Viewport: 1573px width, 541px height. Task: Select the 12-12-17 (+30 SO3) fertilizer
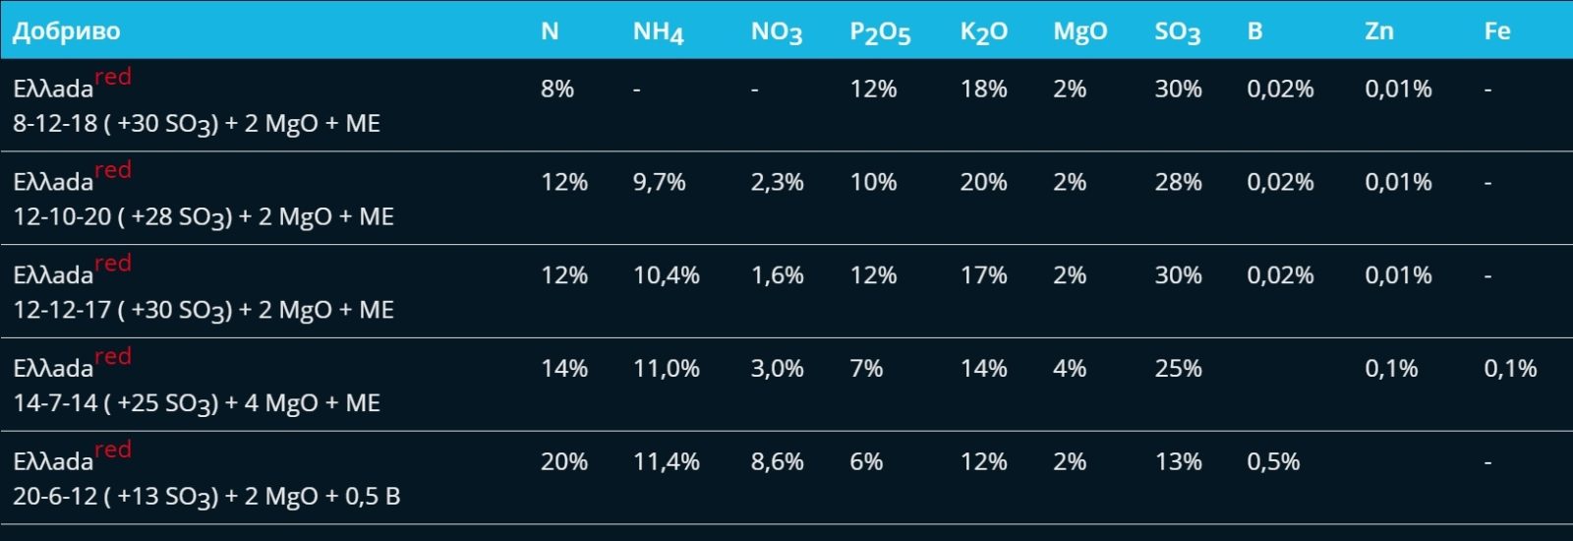click(204, 310)
